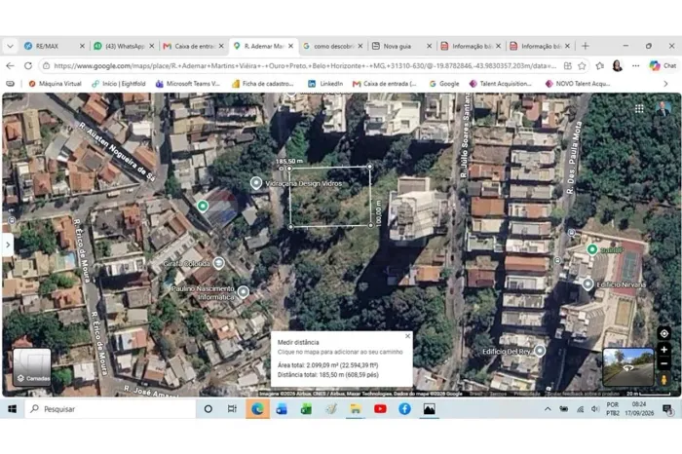Screen dimensions: 682x454
Task: Add page to favorites with star icon
Action: [x=582, y=66]
